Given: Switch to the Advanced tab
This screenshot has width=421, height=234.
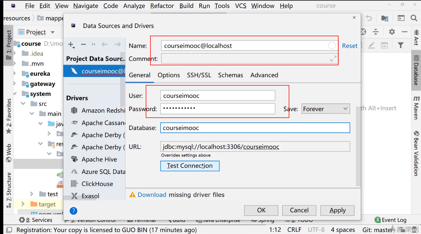Looking at the screenshot, I should click(264, 75).
